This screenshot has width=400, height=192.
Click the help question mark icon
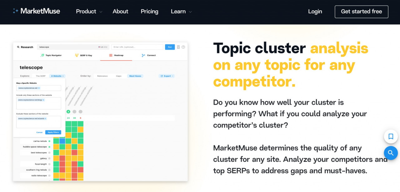click(183, 47)
